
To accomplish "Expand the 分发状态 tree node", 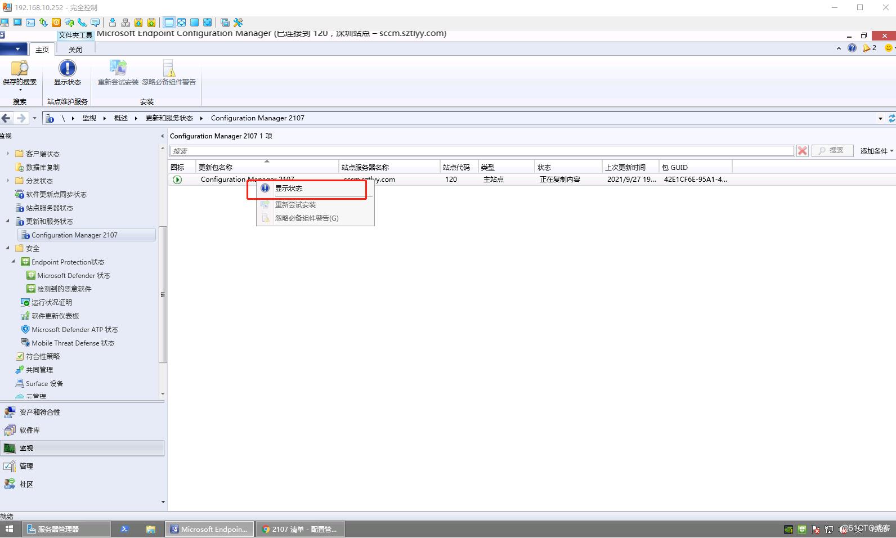I will [7, 181].
